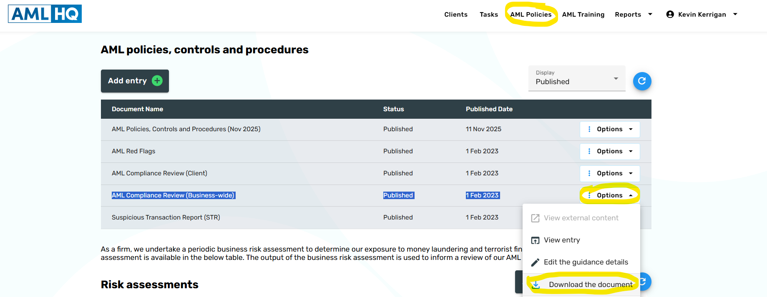This screenshot has width=767, height=297.
Task: Go to the Clients page
Action: click(x=455, y=15)
